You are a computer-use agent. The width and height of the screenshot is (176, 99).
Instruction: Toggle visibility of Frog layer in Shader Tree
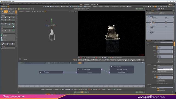(x=147, y=25)
